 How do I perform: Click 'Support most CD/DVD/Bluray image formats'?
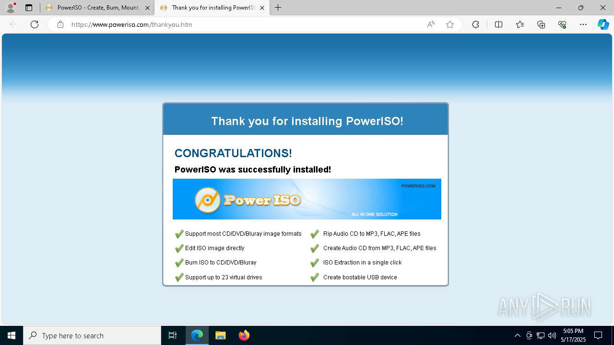coord(243,234)
